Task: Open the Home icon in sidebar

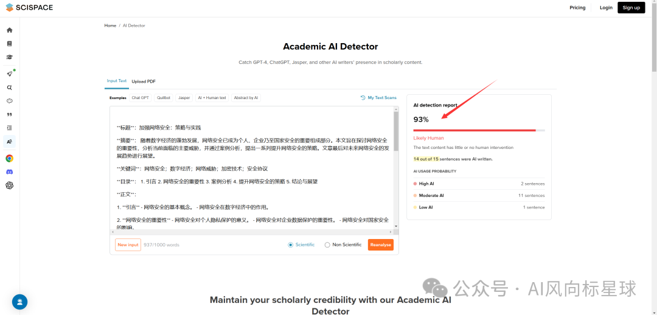Action: (9, 30)
